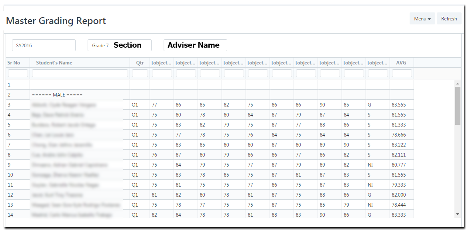
Task: Click the Student's Name filter box
Action: coord(80,73)
